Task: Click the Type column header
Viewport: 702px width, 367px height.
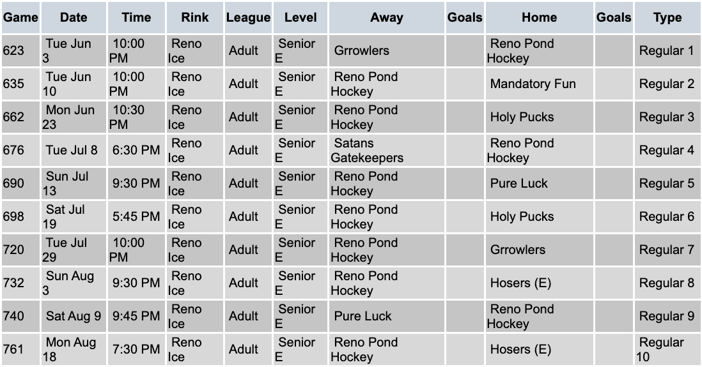Action: [x=667, y=18]
